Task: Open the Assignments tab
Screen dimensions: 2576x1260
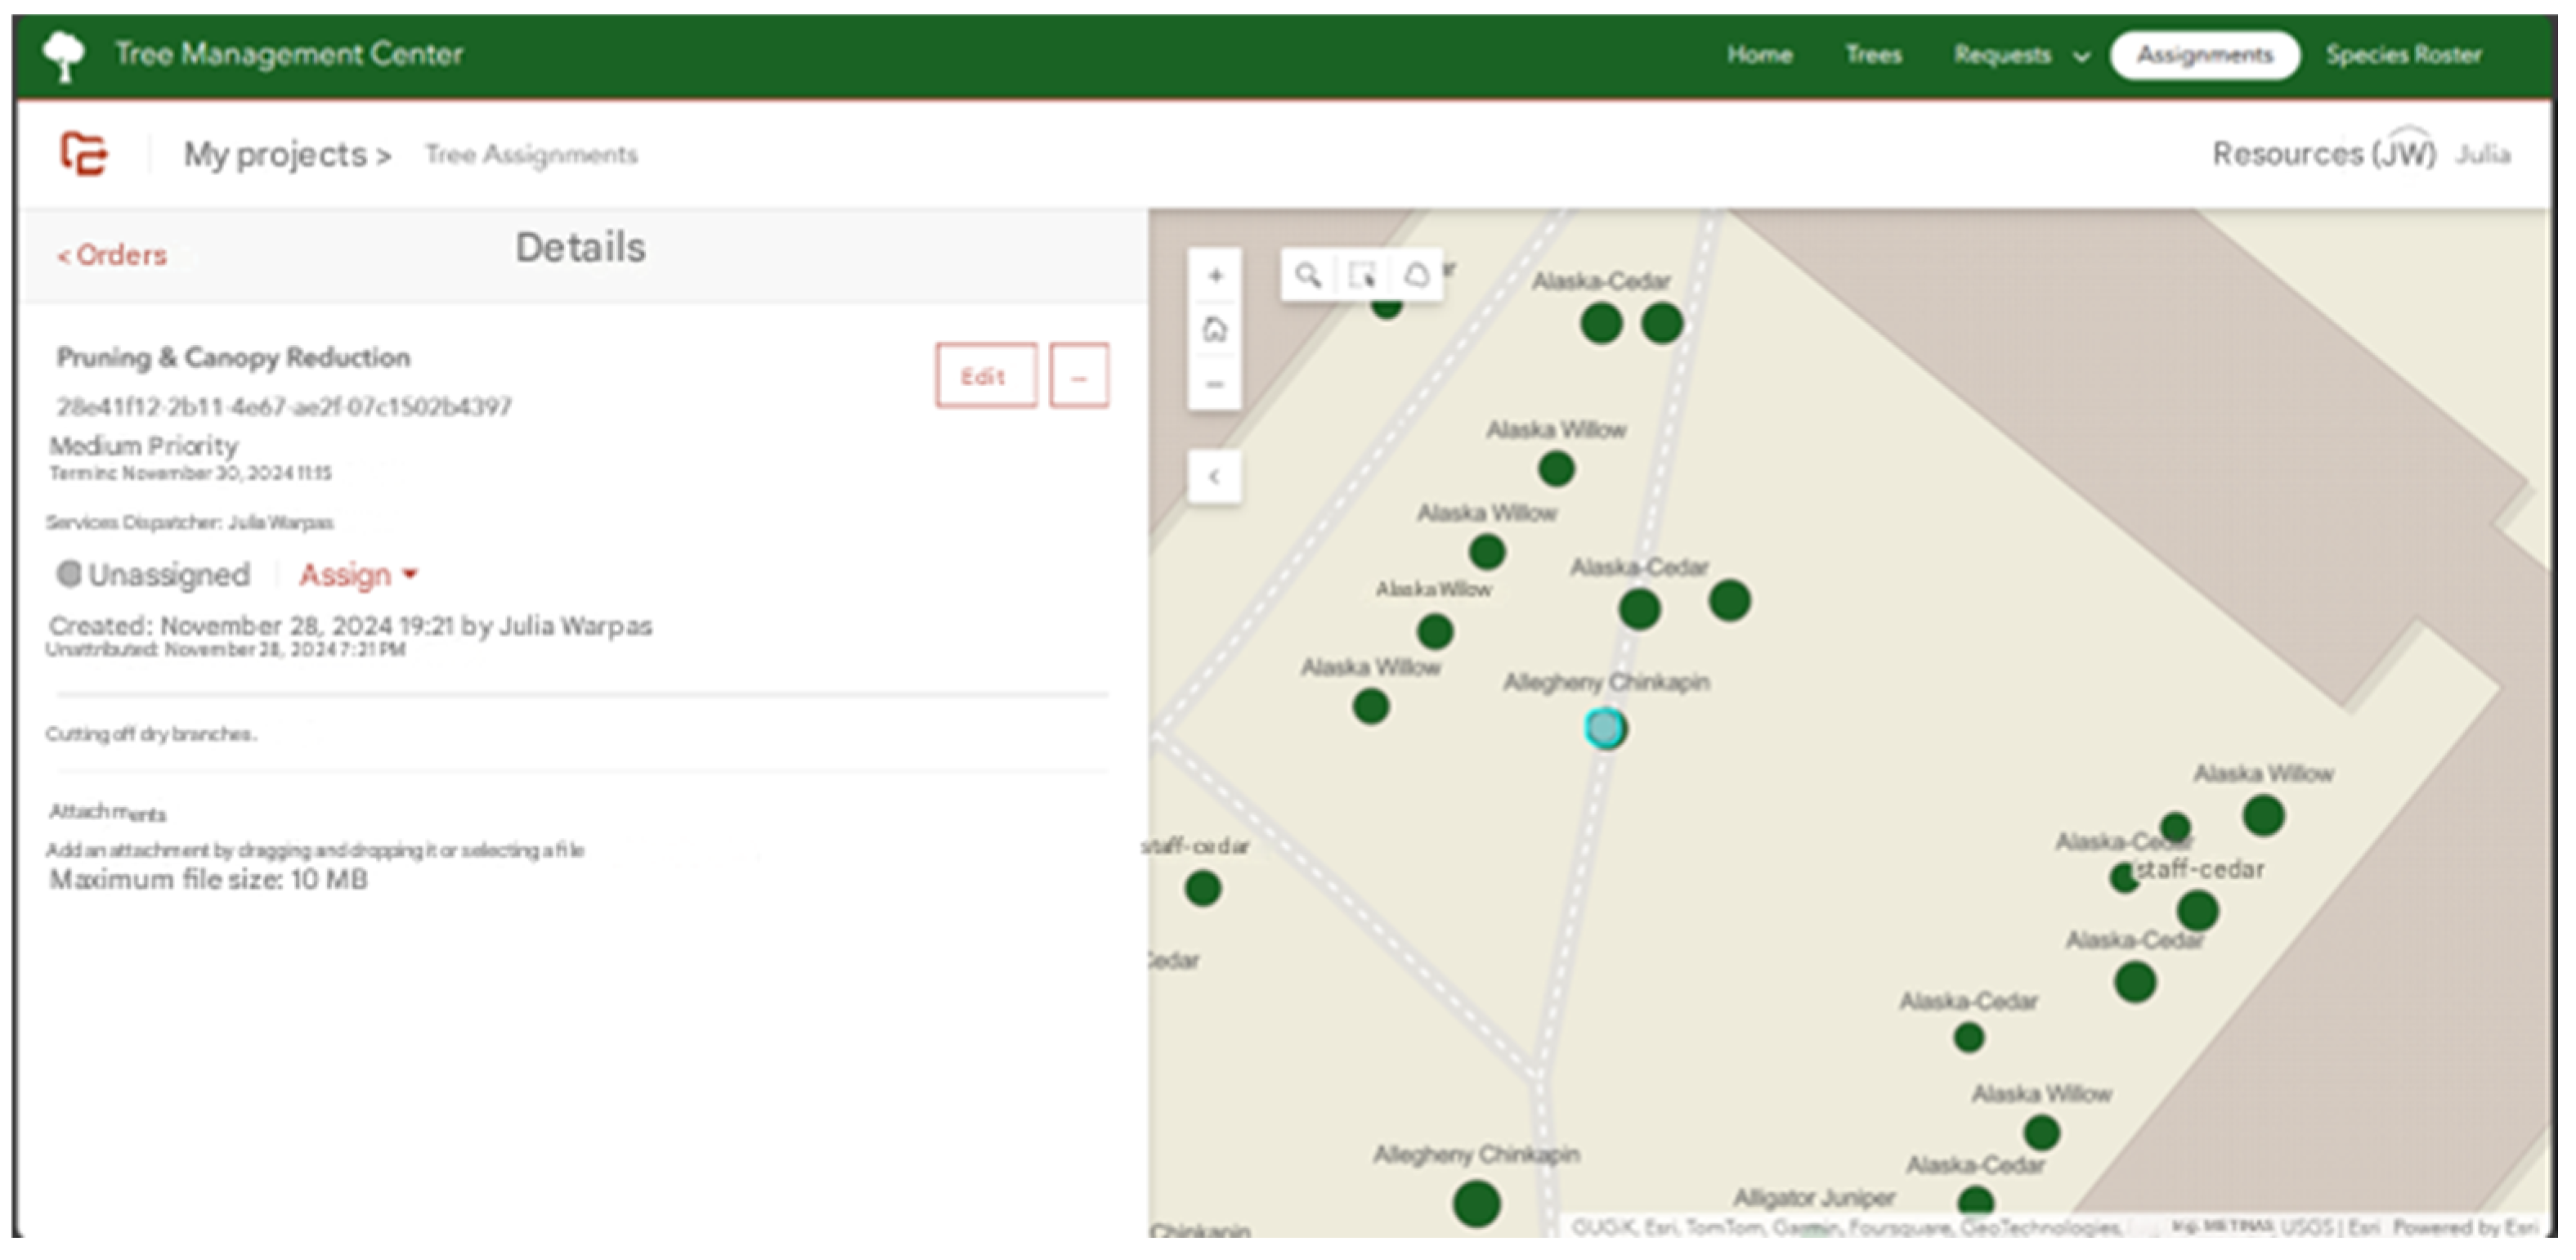Action: point(2204,55)
